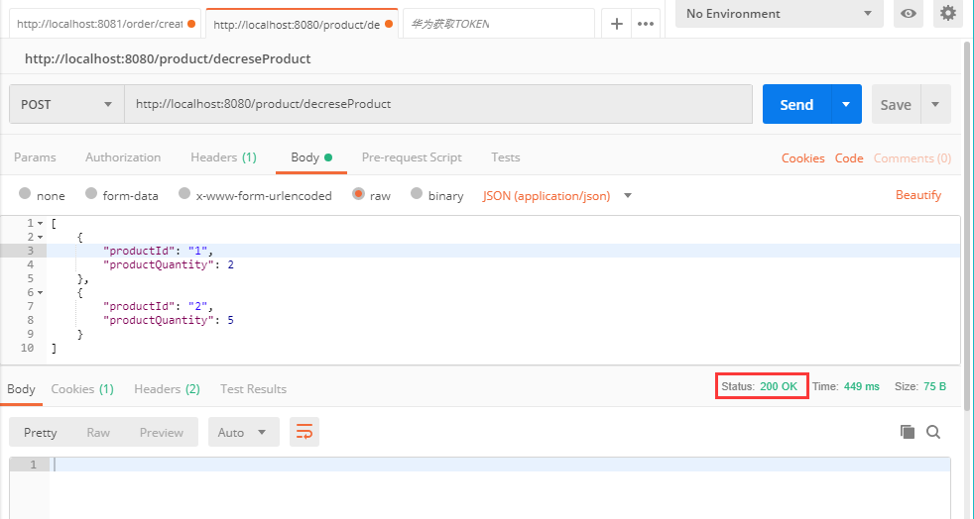
Task: Open the Auto response format dropdown
Action: point(244,432)
